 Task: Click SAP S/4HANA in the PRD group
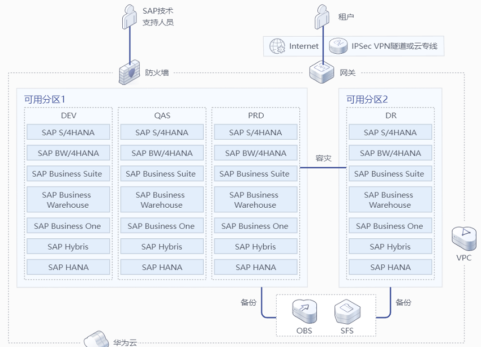[256, 132]
